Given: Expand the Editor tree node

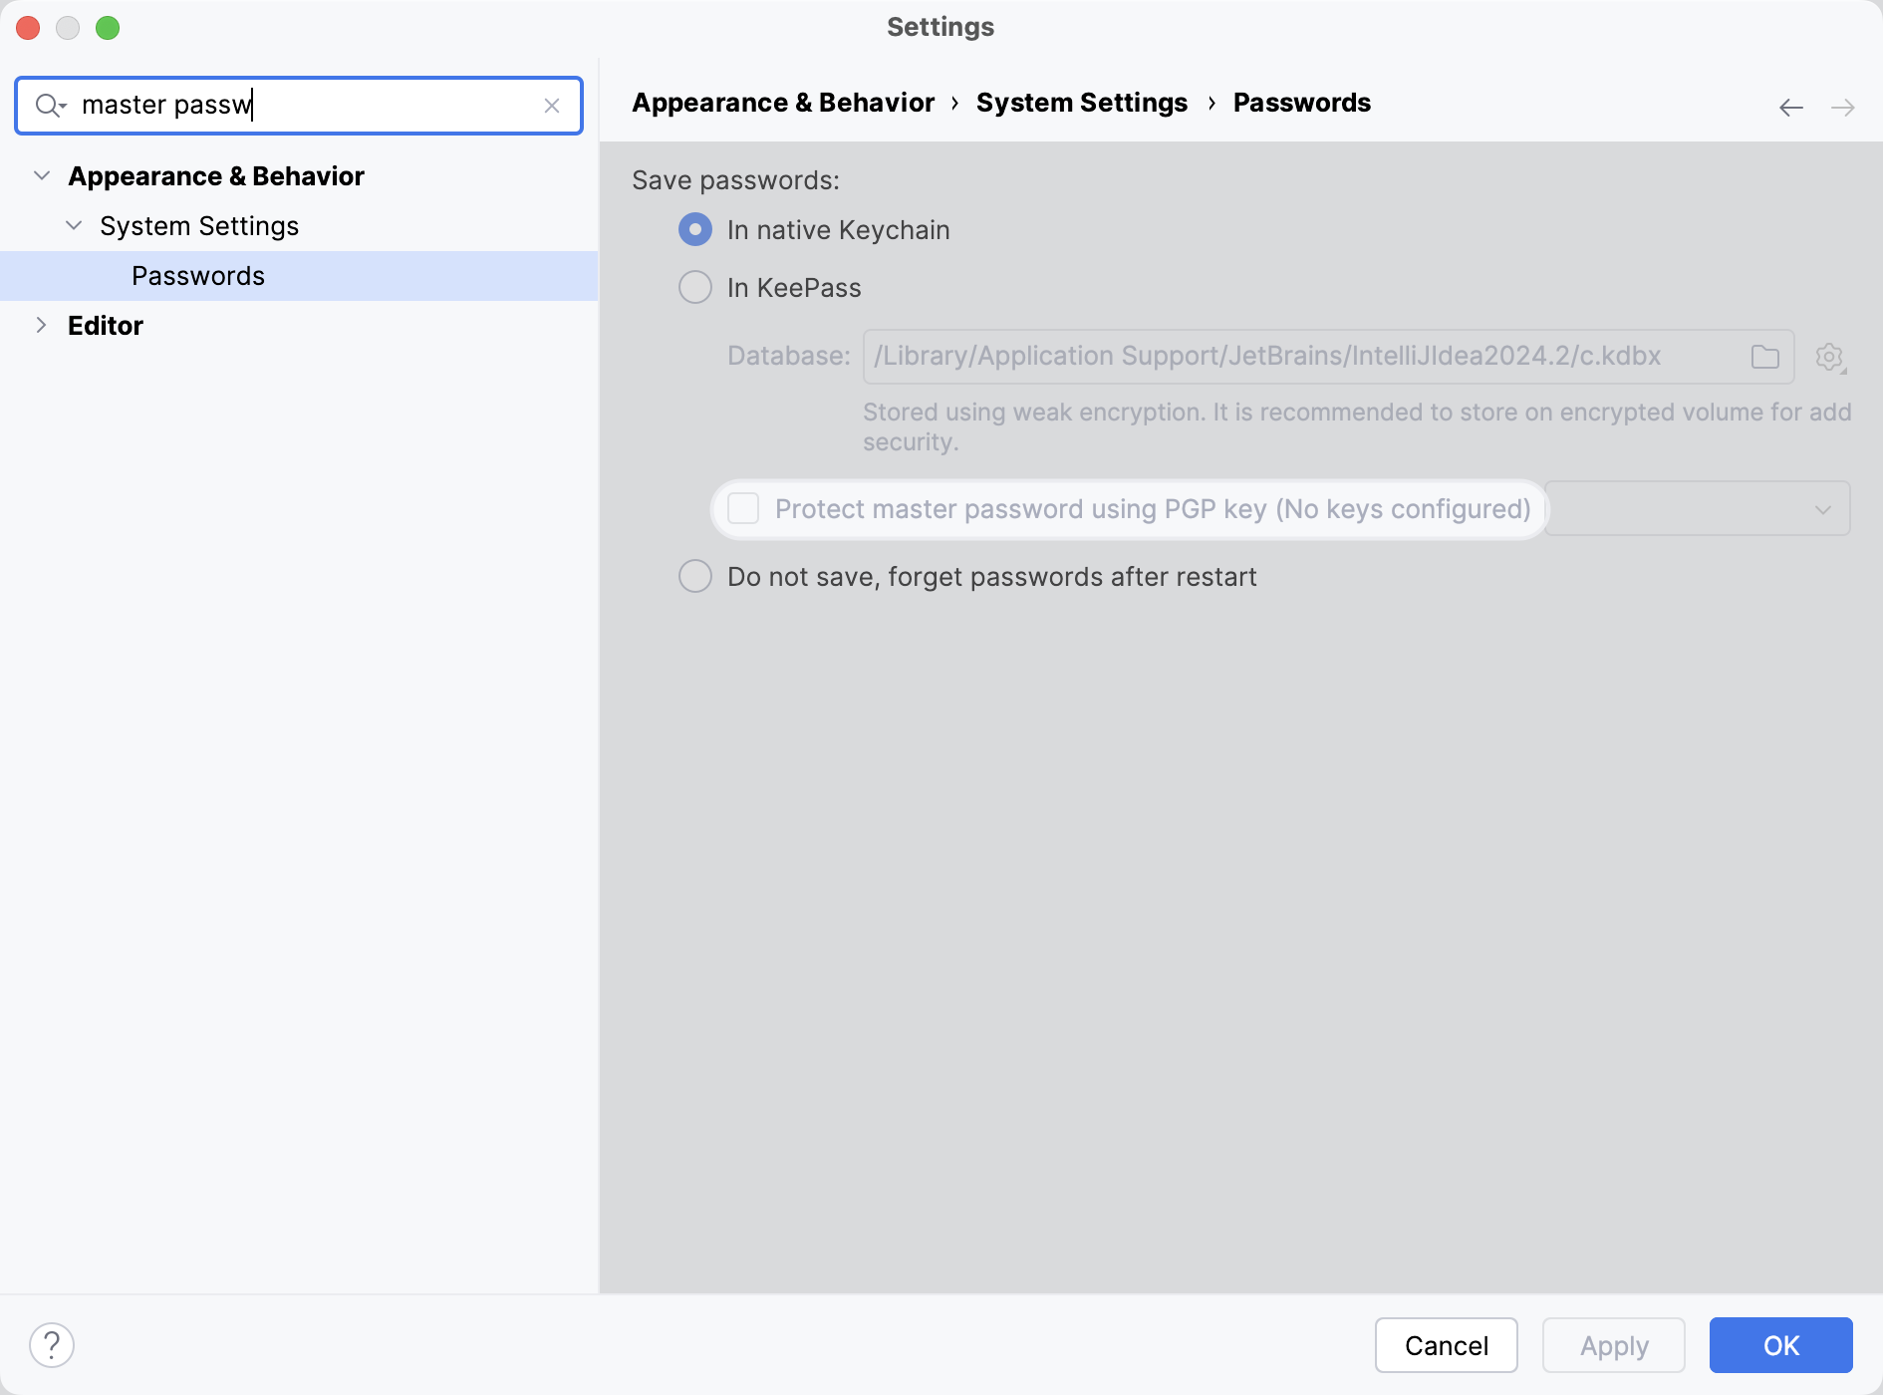Looking at the screenshot, I should point(42,325).
